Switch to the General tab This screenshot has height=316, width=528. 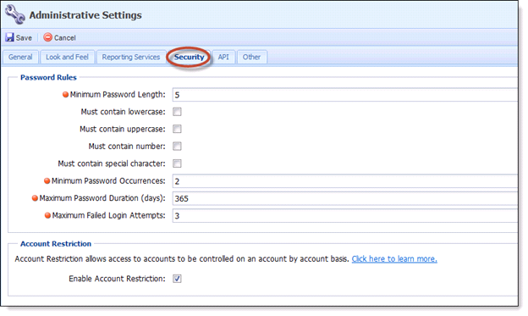tap(20, 57)
